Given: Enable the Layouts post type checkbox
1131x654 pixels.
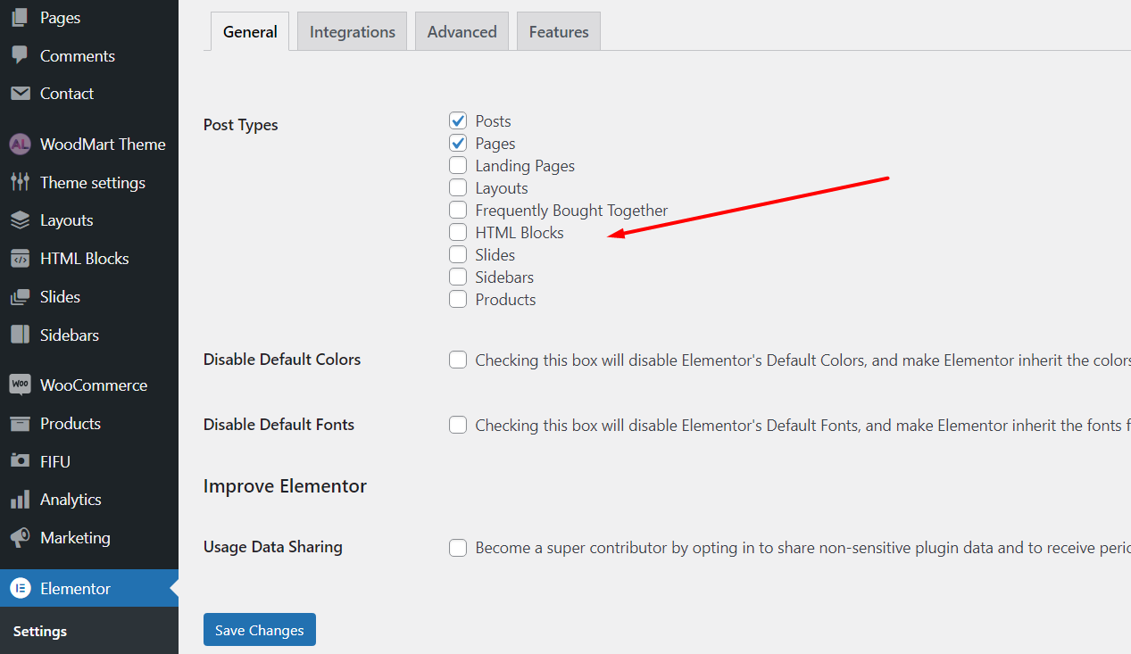Looking at the screenshot, I should [x=458, y=187].
